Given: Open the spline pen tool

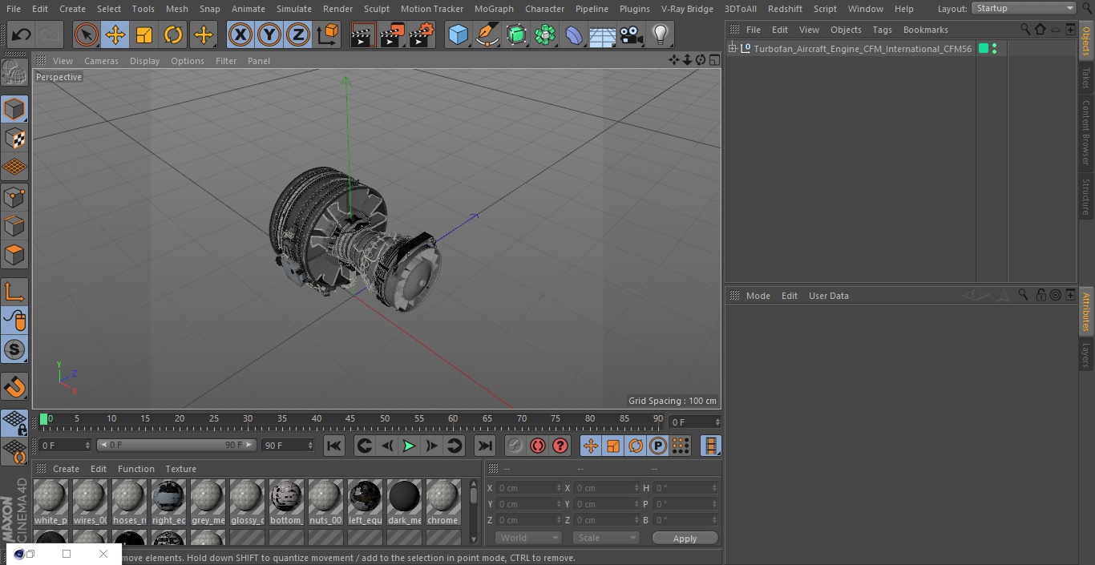Looking at the screenshot, I should tap(487, 34).
